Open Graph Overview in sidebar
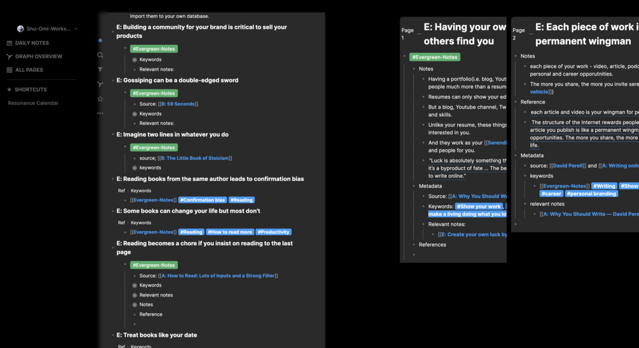639x348 pixels. point(38,57)
